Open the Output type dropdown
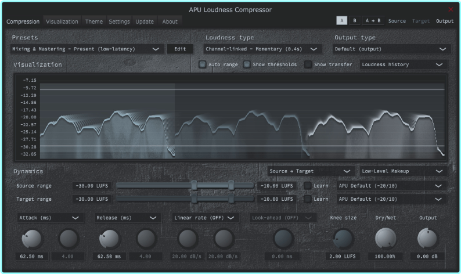The width and height of the screenshot is (461, 274). 391,49
